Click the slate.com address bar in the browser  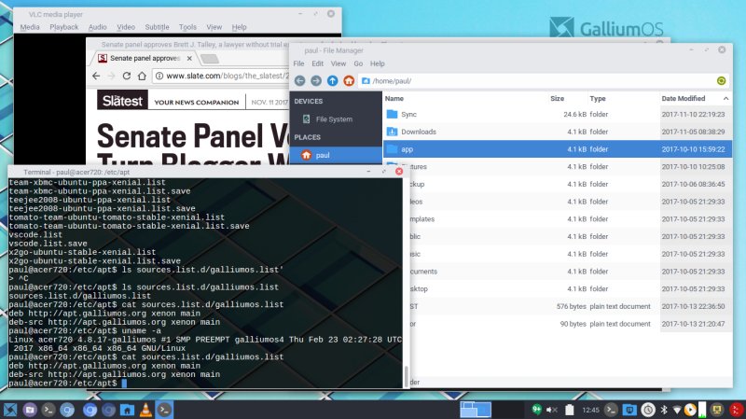(222, 76)
